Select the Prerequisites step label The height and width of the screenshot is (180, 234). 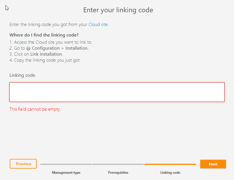[x=118, y=173]
